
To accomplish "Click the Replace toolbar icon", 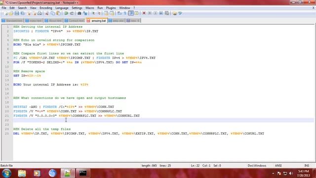I will tap(85, 13).
